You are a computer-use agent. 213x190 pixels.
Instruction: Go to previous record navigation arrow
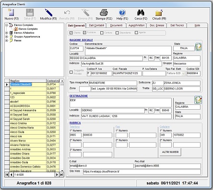[11, 175]
